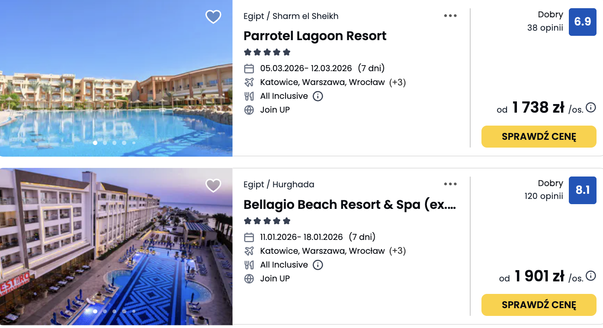Open the Parrotel Lagoon Resort hotel name link
The height and width of the screenshot is (328, 603).
(x=315, y=36)
